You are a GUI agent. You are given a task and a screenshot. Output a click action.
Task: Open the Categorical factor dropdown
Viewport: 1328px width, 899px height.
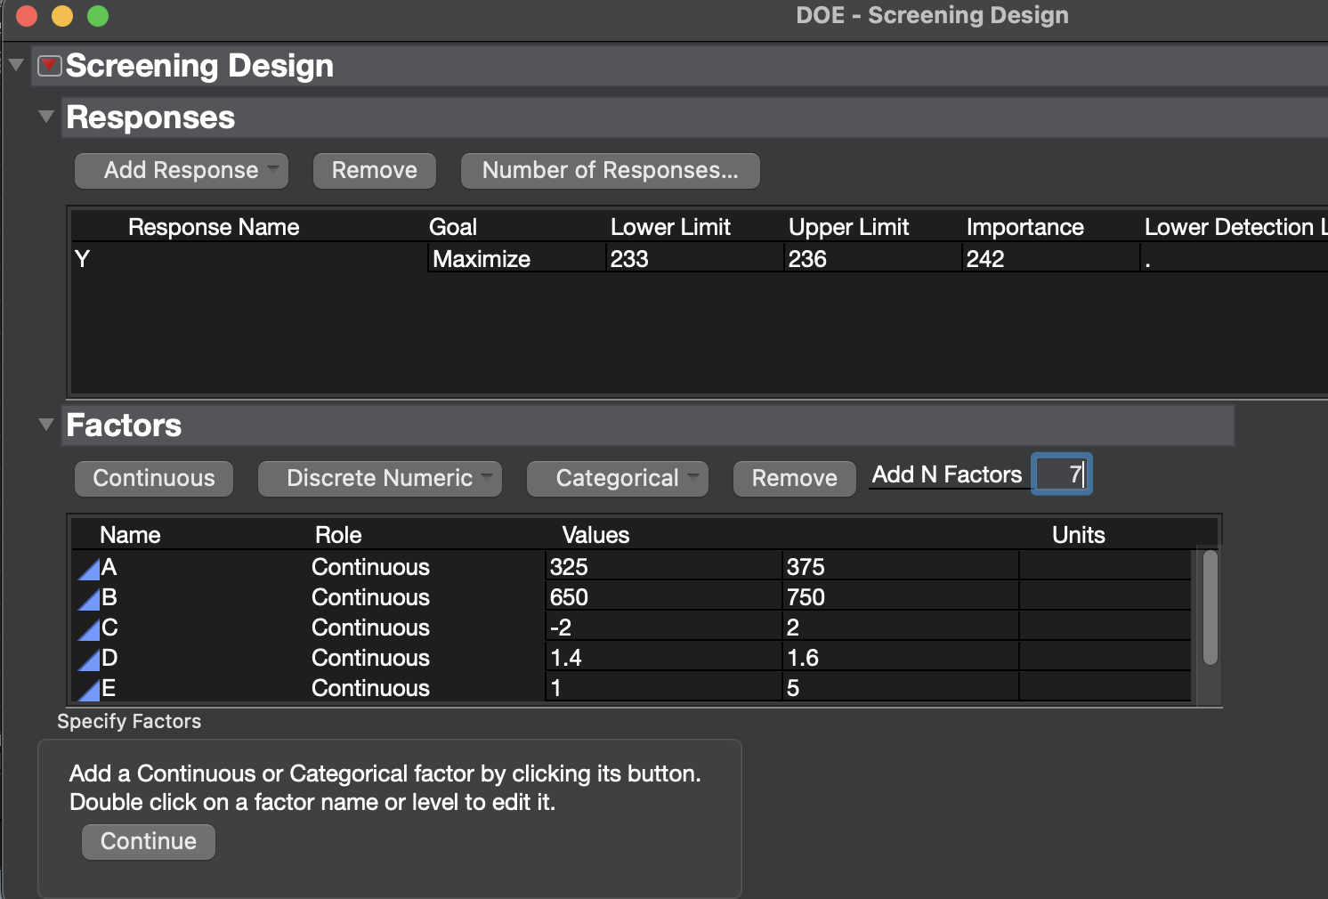click(618, 479)
